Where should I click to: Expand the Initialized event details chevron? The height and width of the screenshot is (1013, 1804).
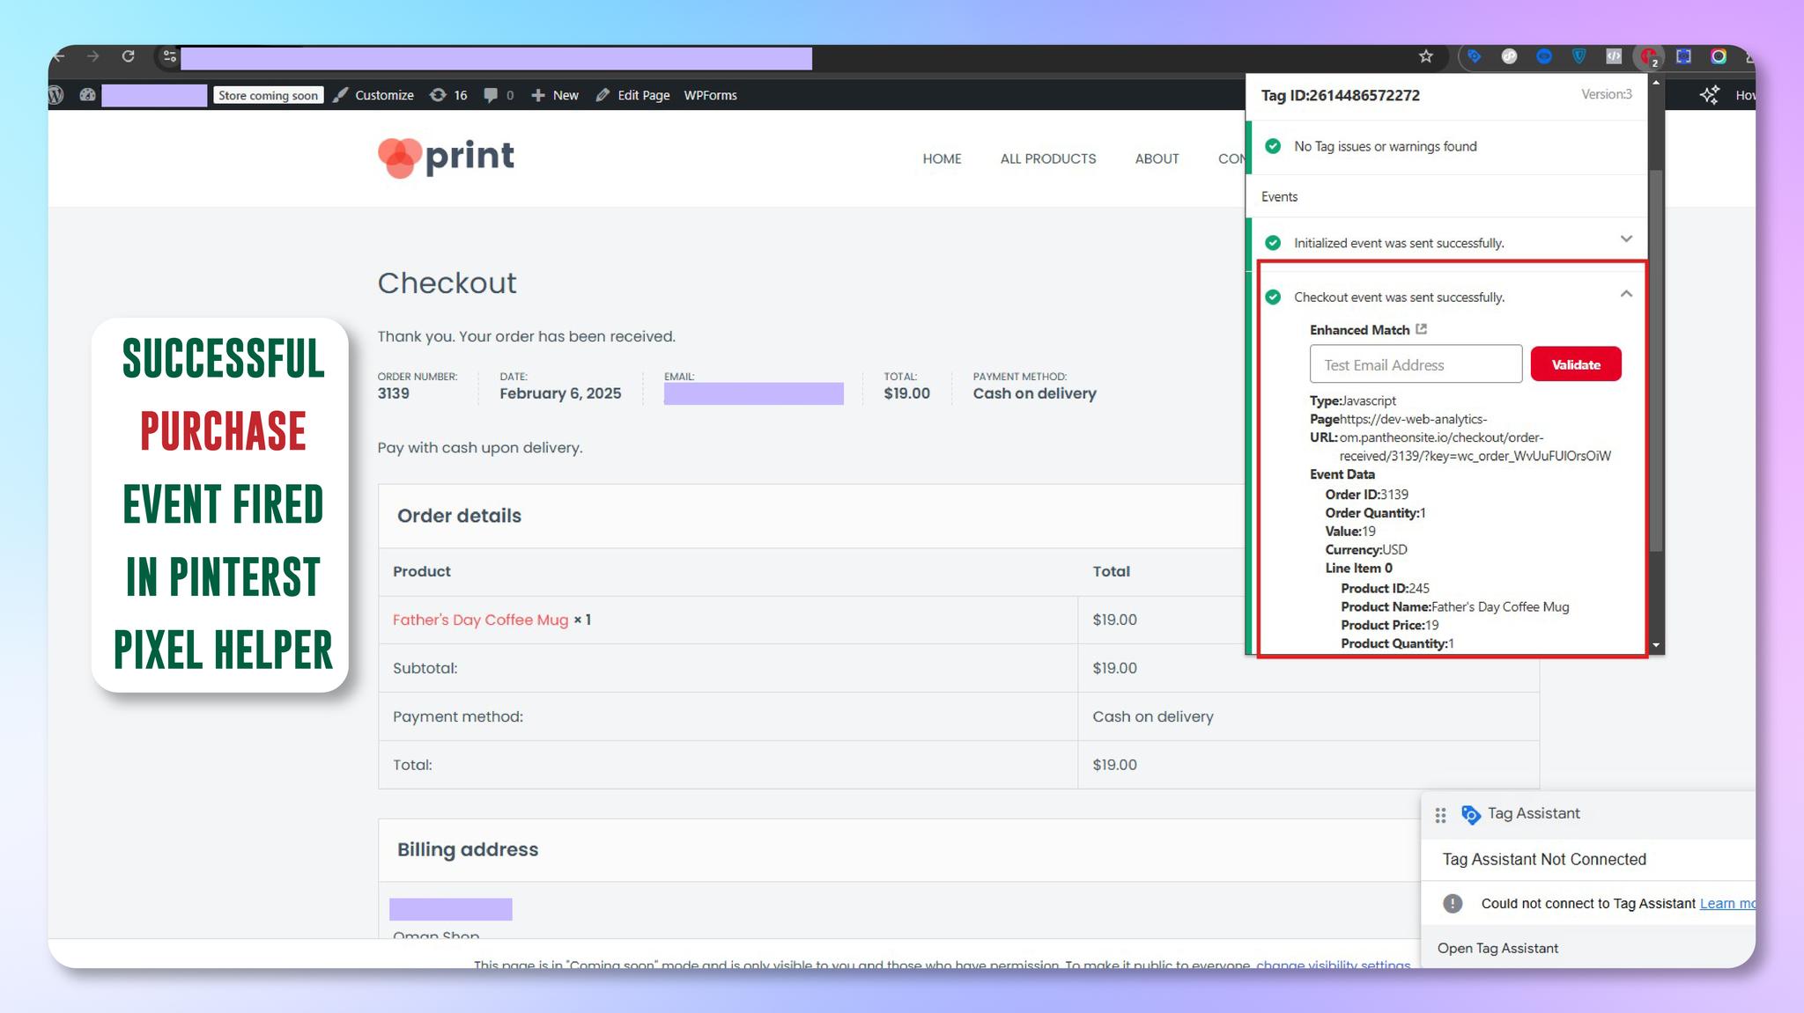(1626, 239)
